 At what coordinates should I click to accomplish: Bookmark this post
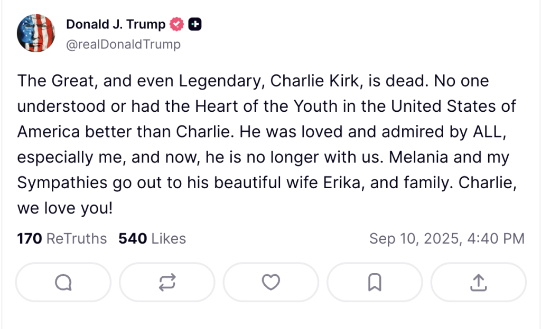375,282
